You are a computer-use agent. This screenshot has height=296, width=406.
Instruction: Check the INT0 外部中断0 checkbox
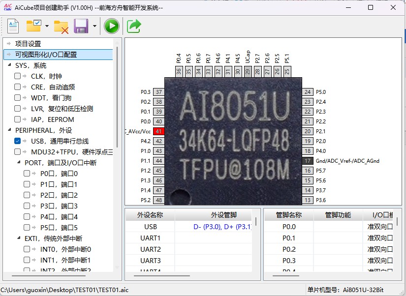coord(27,249)
